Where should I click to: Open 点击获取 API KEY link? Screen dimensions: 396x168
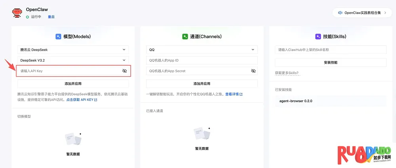(82, 100)
